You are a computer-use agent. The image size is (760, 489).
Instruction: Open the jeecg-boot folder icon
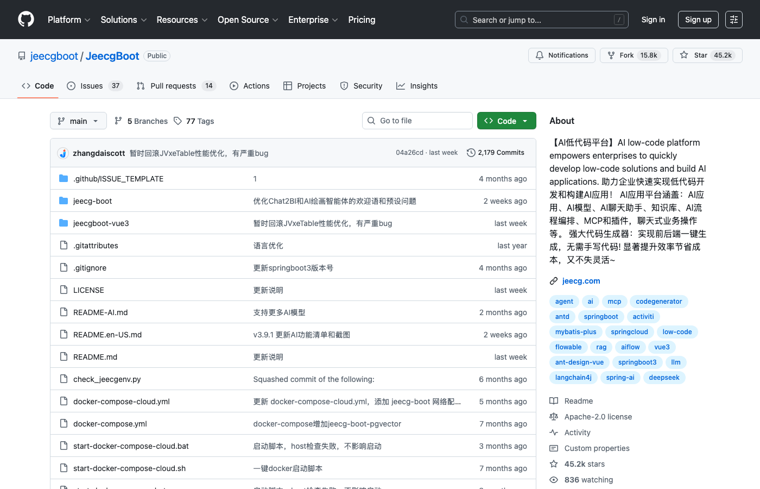coord(64,200)
